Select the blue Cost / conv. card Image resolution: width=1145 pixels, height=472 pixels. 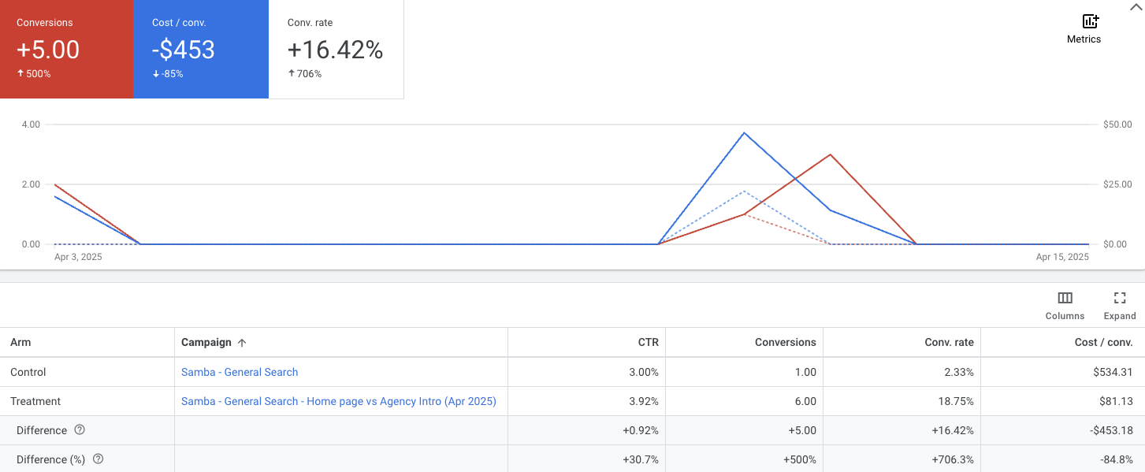pyautogui.click(x=202, y=50)
